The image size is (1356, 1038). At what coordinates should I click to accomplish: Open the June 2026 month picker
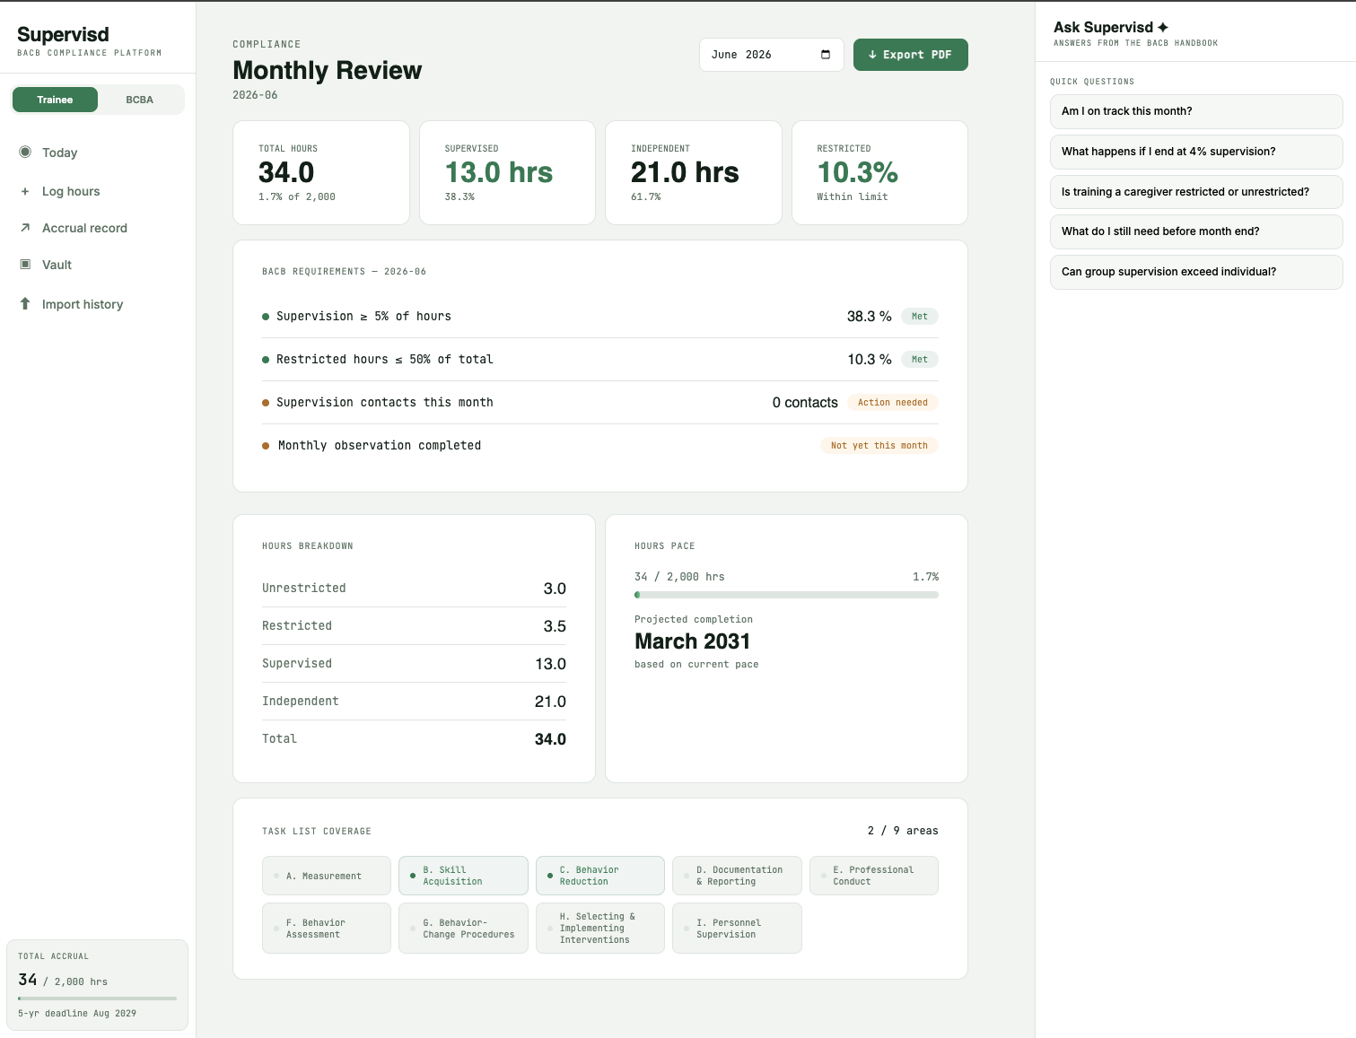tap(772, 55)
